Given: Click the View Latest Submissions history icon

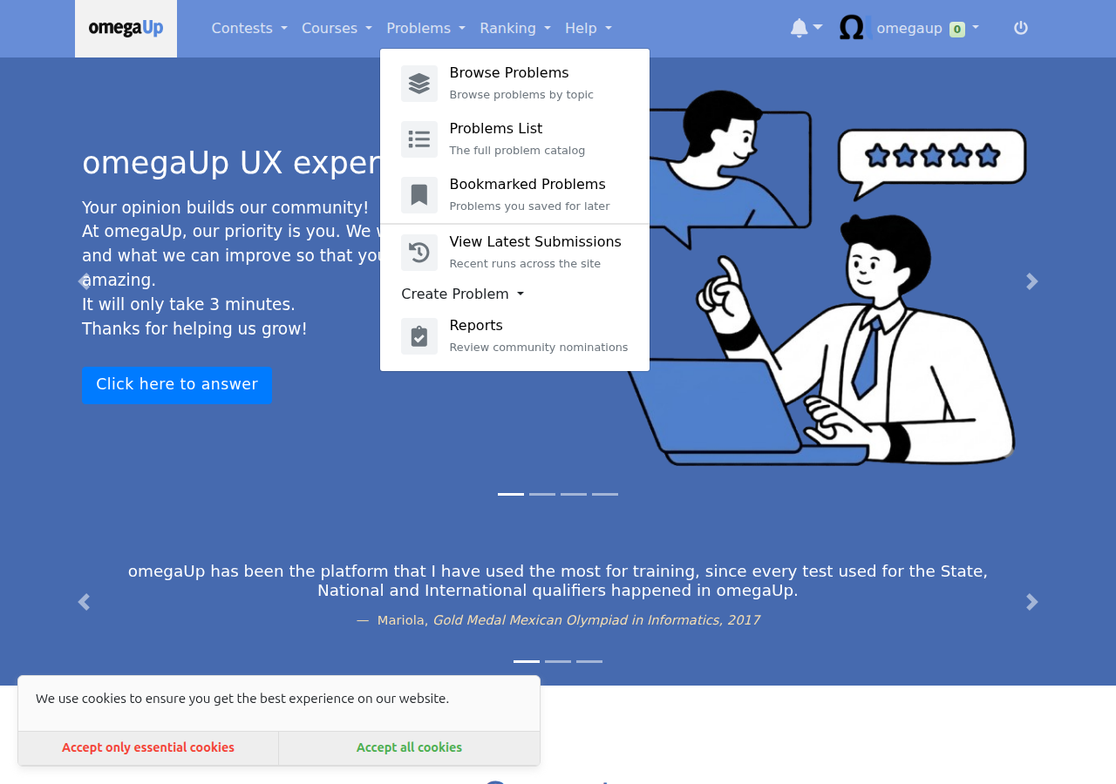Looking at the screenshot, I should pyautogui.click(x=419, y=253).
